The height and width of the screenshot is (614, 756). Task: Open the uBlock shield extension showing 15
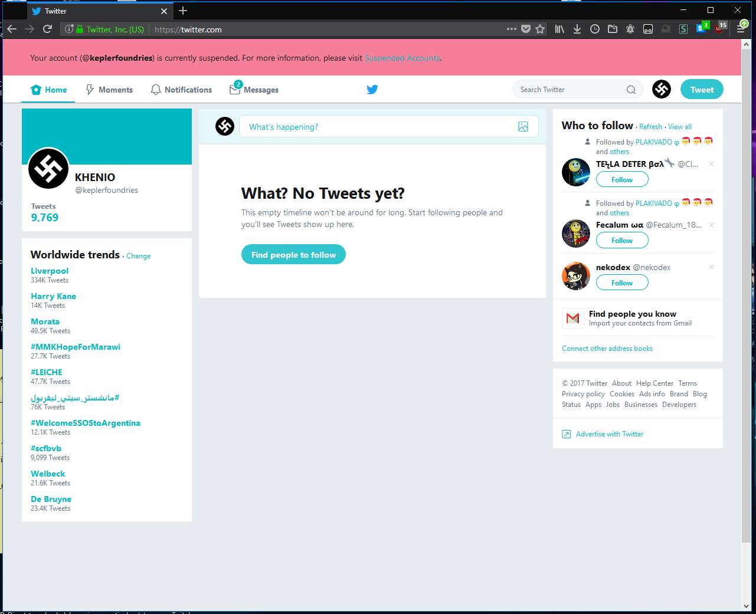[720, 28]
